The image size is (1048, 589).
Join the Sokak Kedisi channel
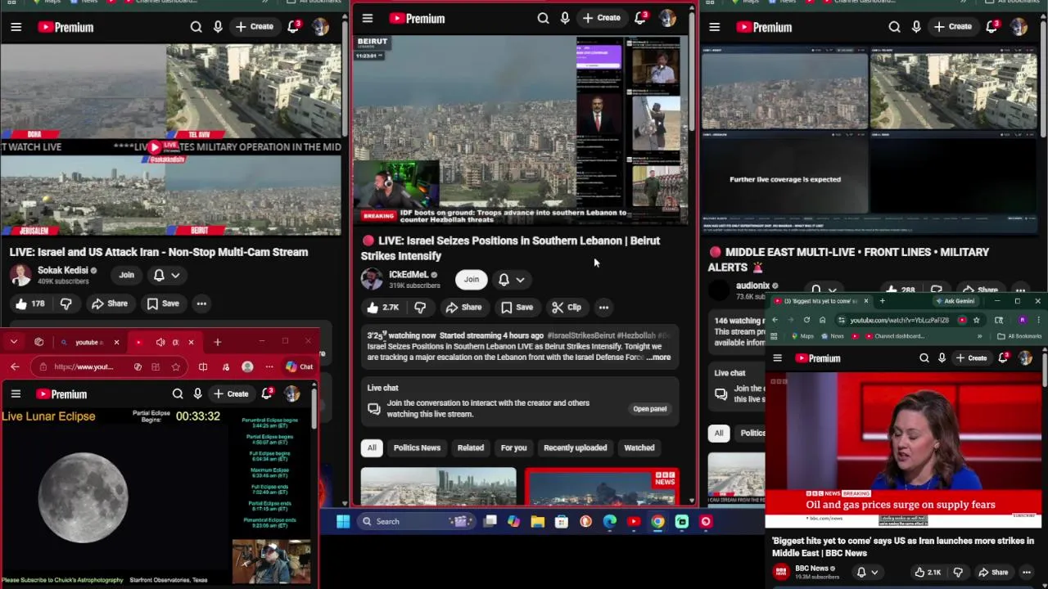126,276
